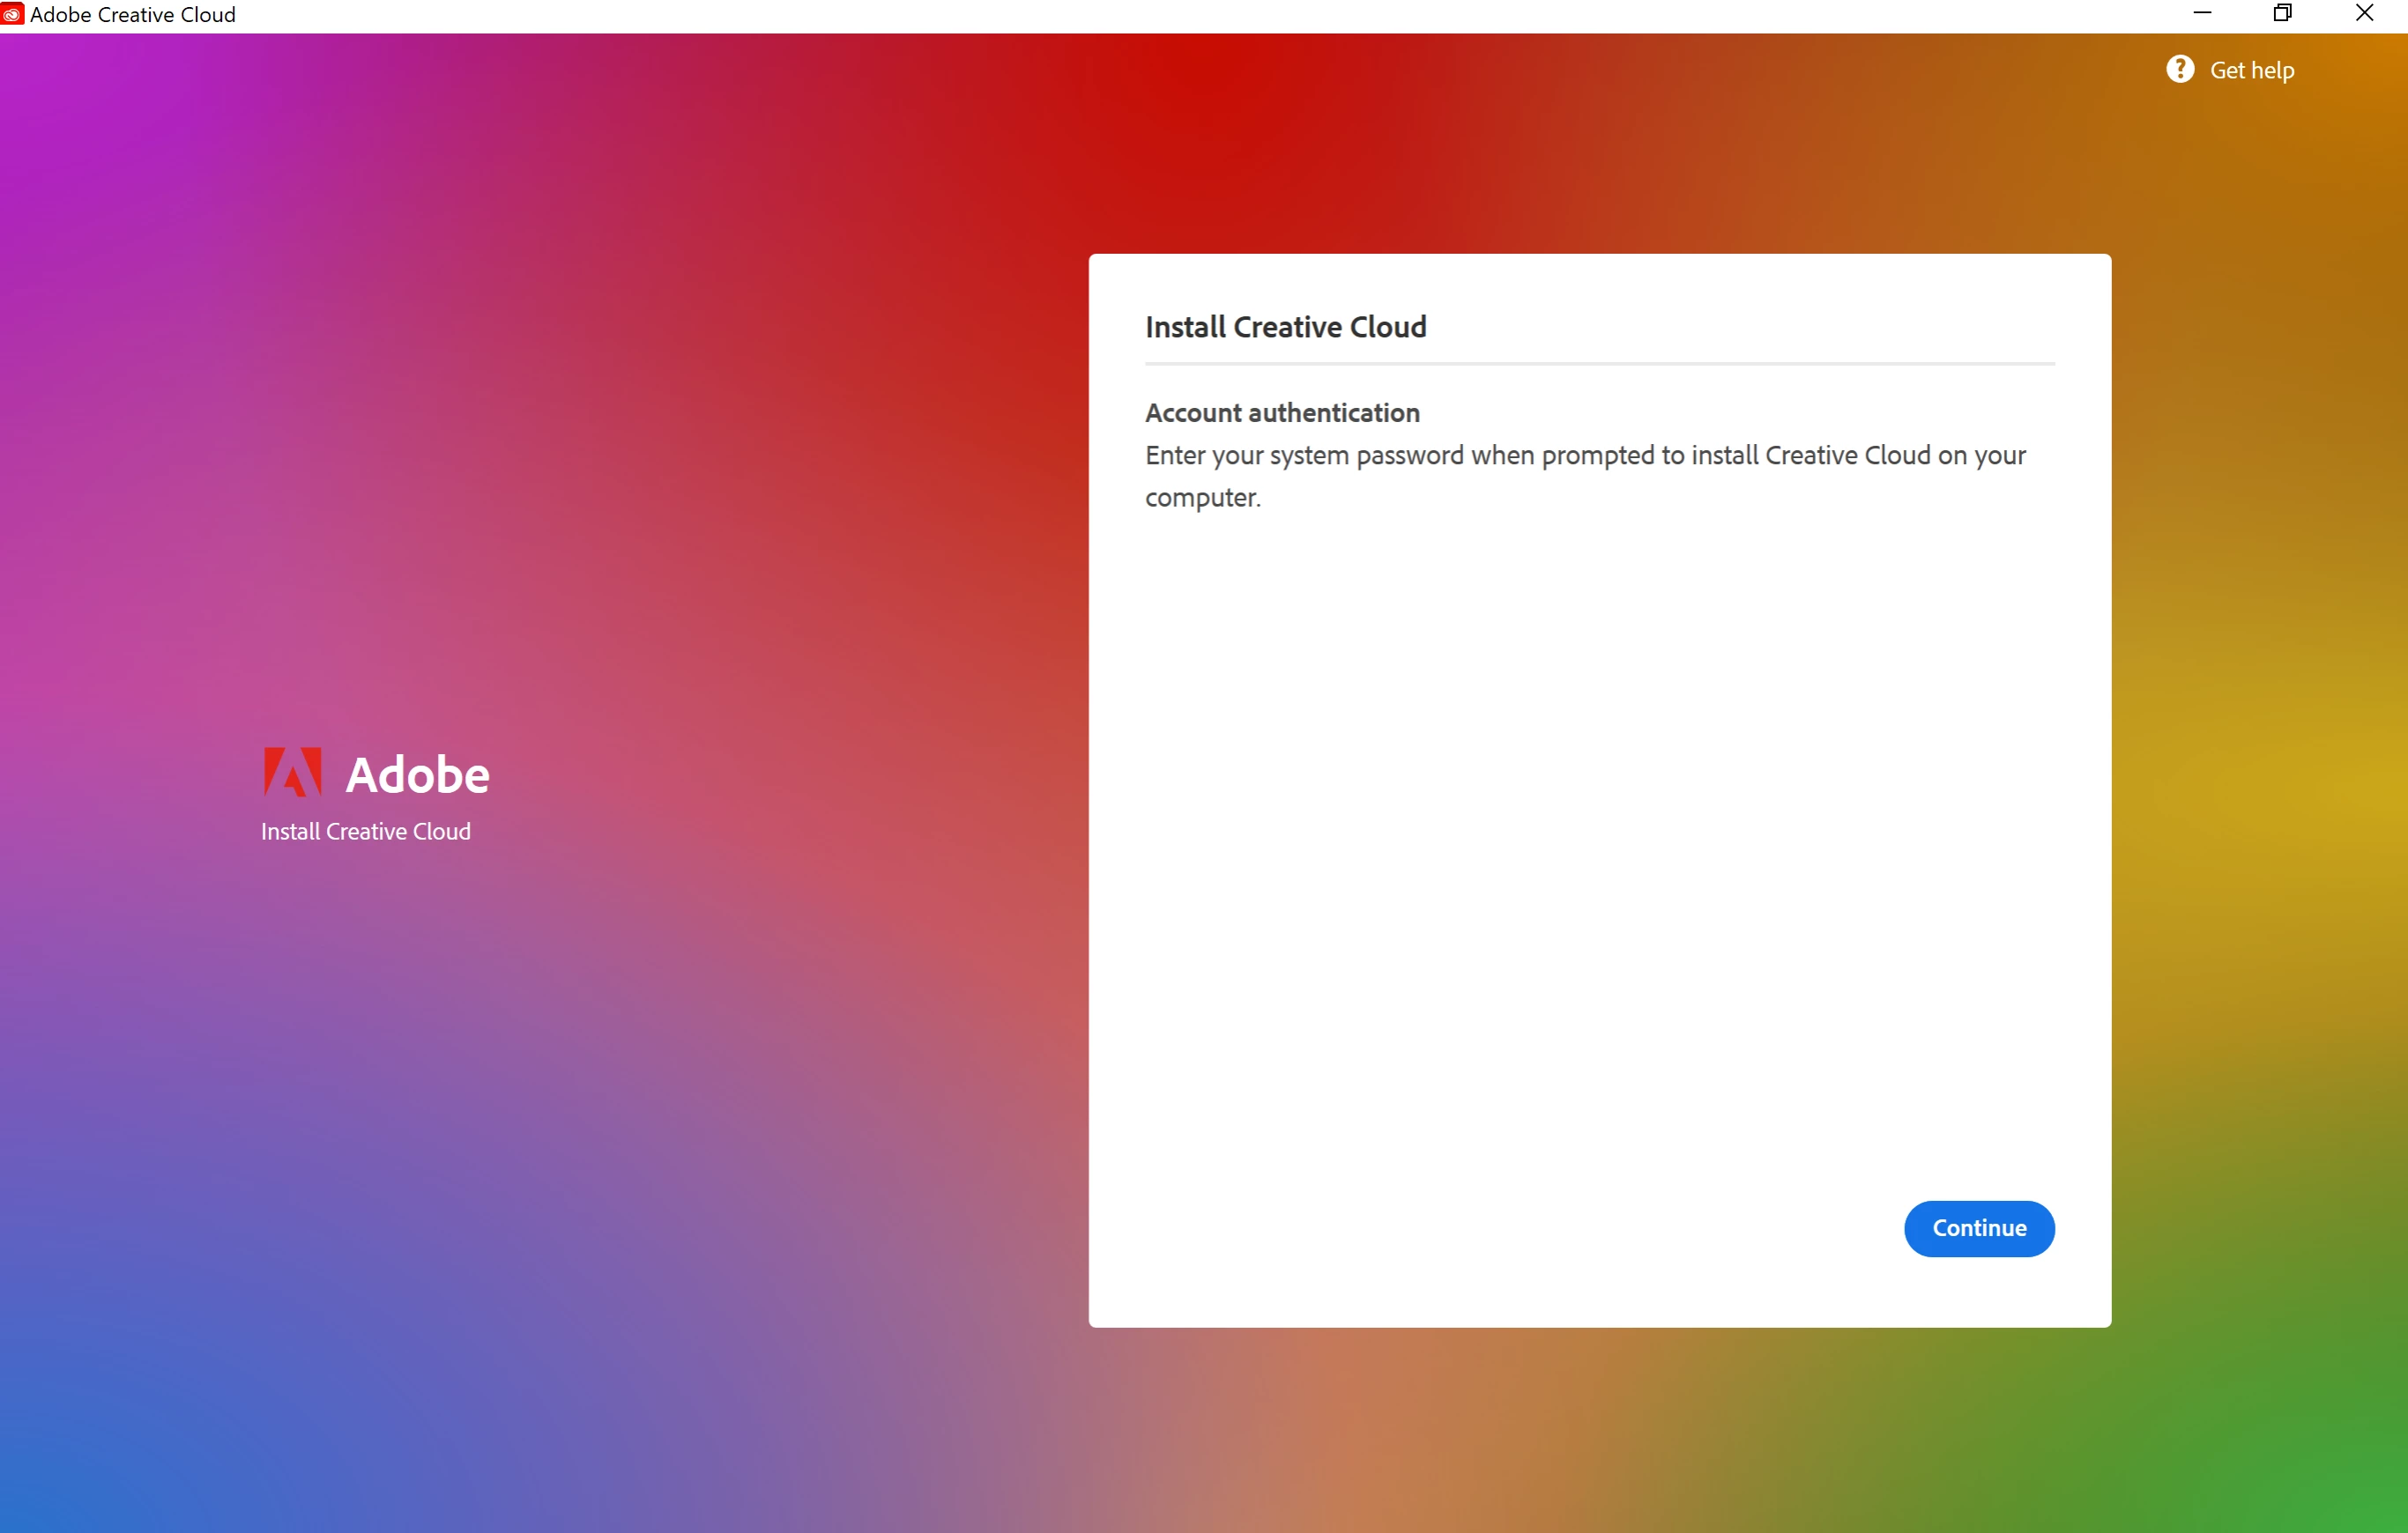The height and width of the screenshot is (1533, 2408).
Task: Click the Install Creative Cloud card heading
Action: (1285, 327)
